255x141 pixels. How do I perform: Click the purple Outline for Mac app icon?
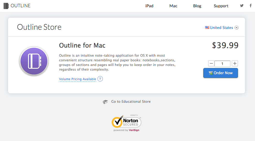34,61
